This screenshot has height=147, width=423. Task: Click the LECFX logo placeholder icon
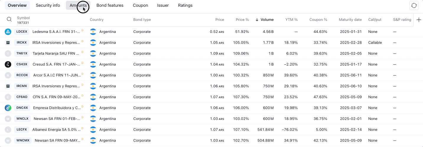(x=8, y=130)
